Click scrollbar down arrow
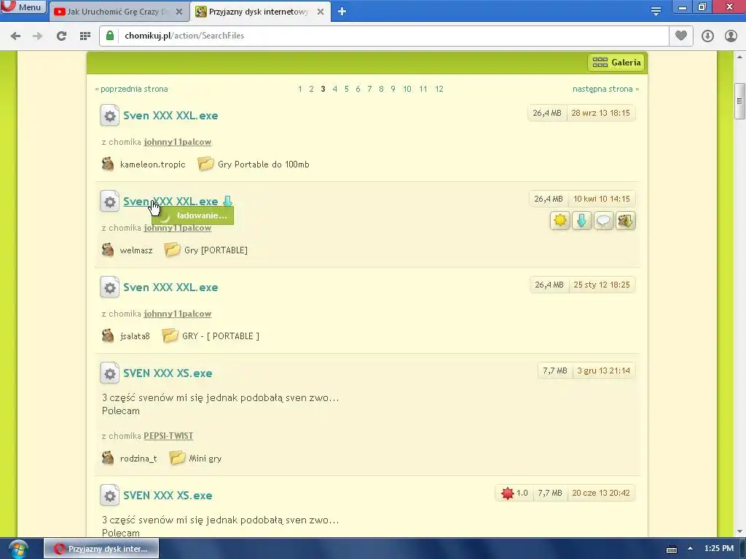 739,531
